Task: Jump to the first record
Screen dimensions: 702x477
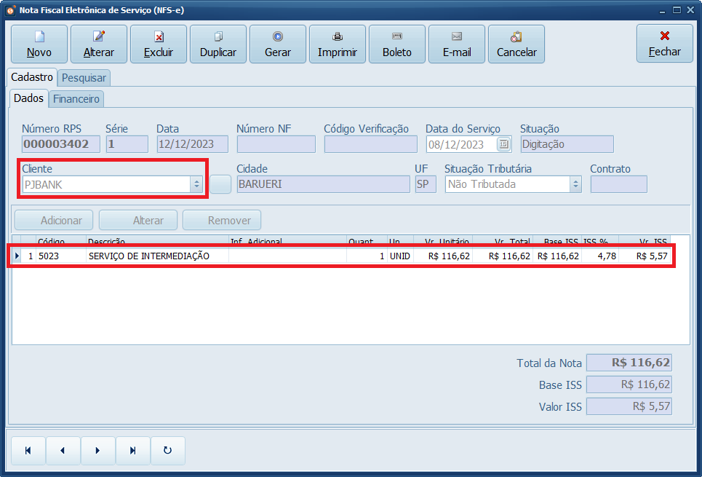Action: (28, 450)
